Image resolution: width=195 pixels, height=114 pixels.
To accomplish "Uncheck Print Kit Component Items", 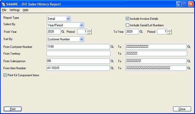I will [5, 75].
